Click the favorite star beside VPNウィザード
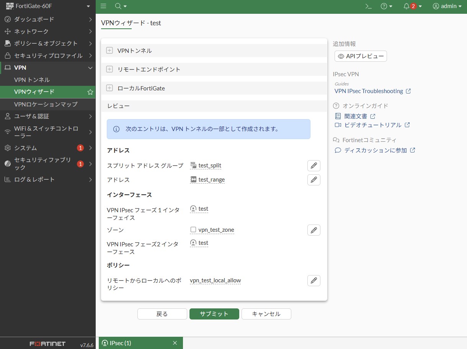Image resolution: width=467 pixels, height=349 pixels. click(x=90, y=92)
